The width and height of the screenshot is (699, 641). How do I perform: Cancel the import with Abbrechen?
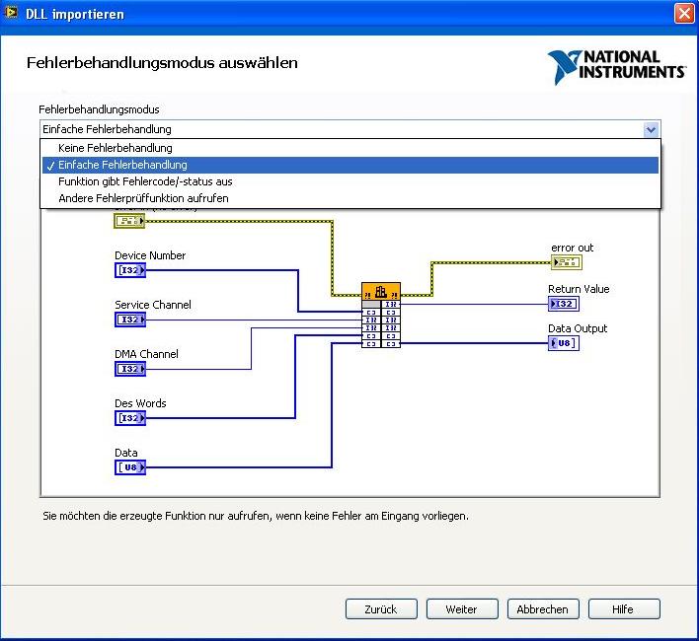543,609
